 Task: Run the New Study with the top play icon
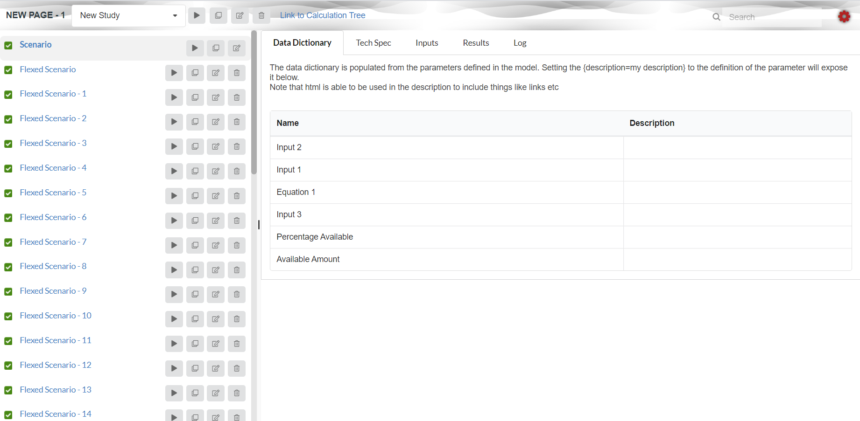(197, 15)
